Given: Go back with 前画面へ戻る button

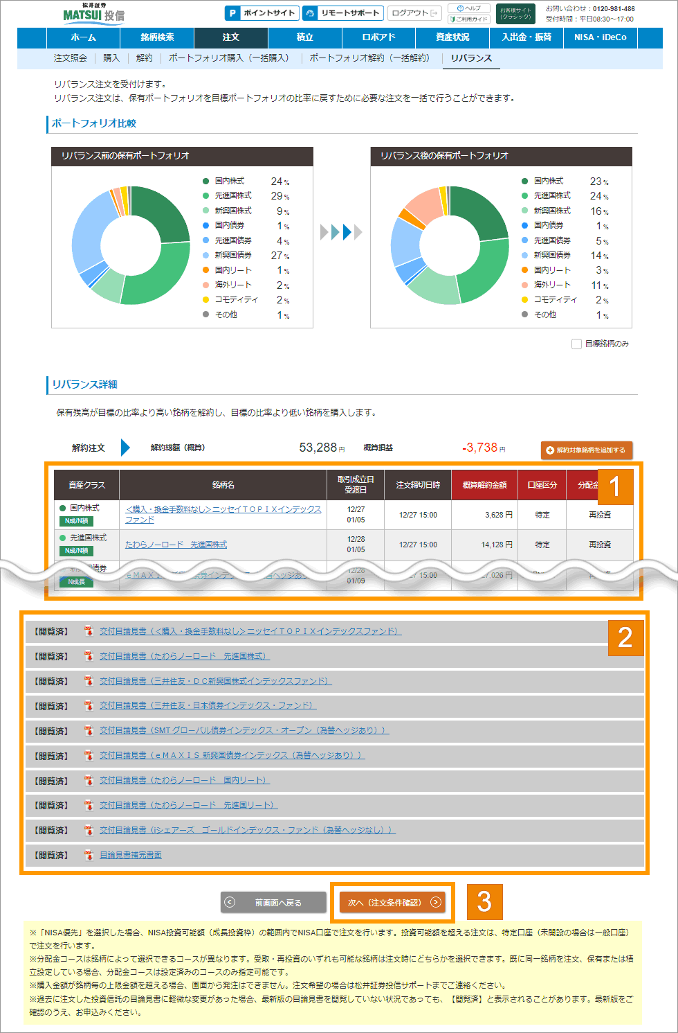Looking at the screenshot, I should pyautogui.click(x=273, y=902).
